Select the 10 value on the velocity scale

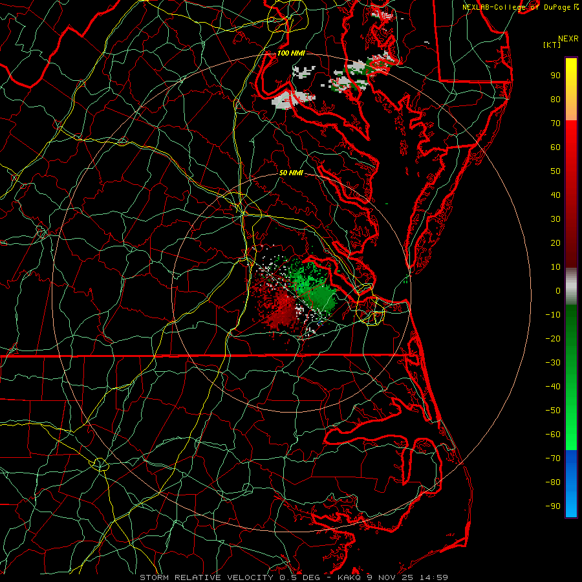click(x=555, y=267)
